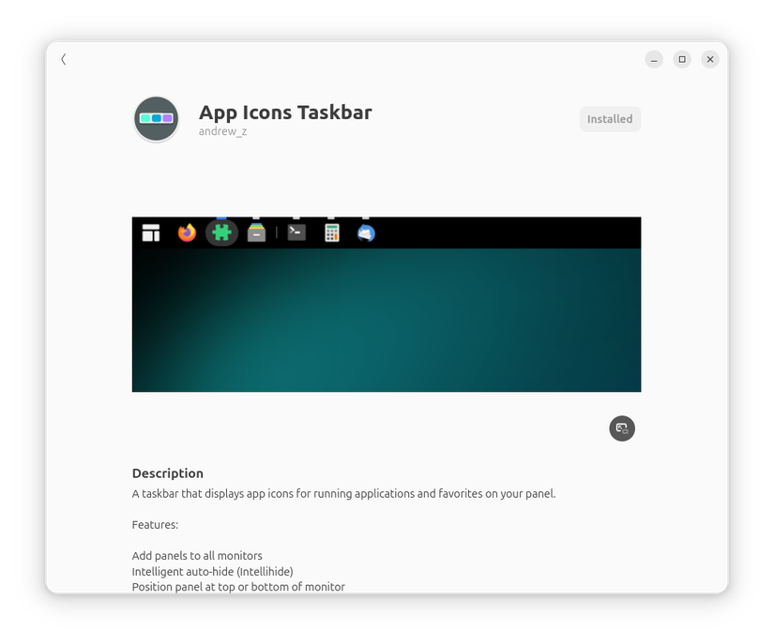Click the green puzzle Extensions icon in screenshot

pos(221,232)
